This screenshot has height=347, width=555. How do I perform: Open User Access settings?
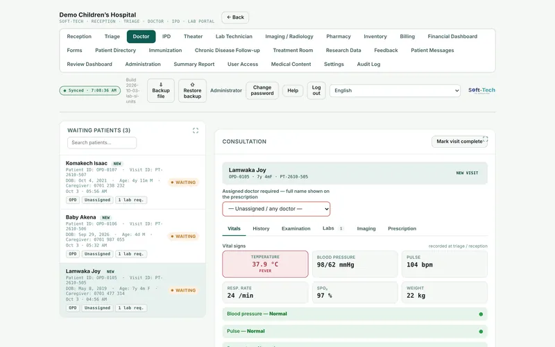coord(243,64)
